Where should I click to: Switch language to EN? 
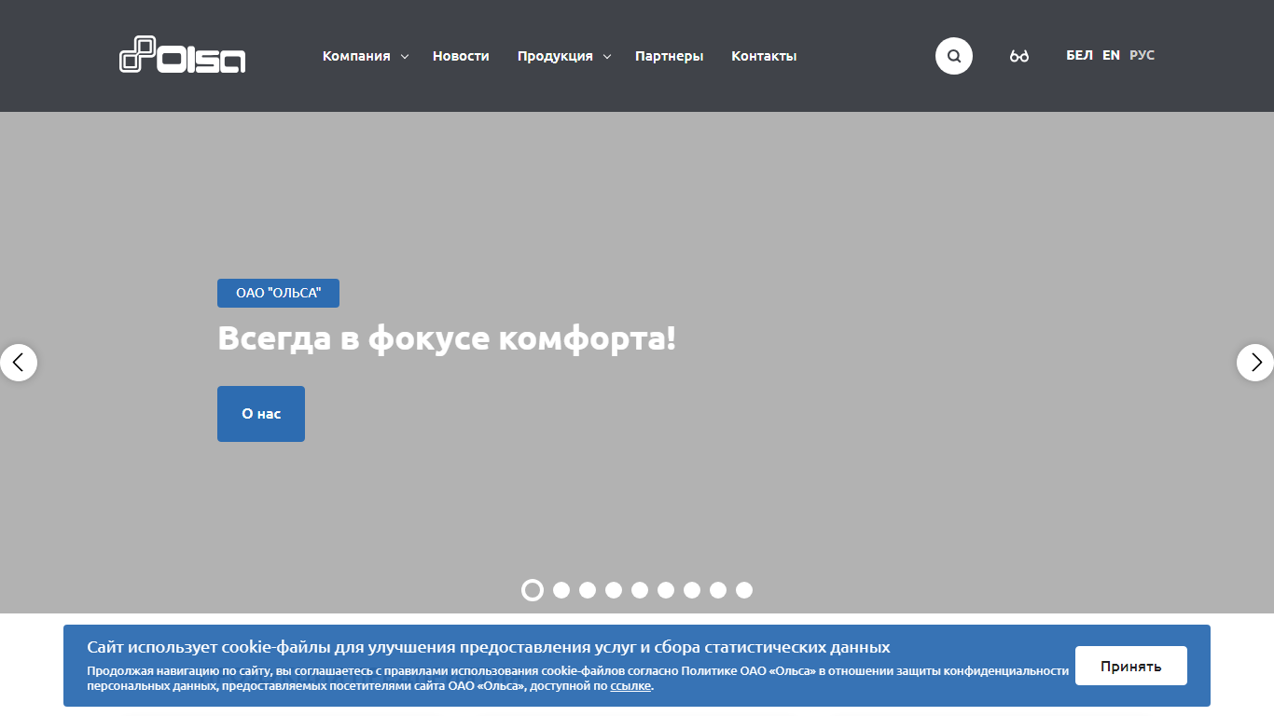(1111, 56)
